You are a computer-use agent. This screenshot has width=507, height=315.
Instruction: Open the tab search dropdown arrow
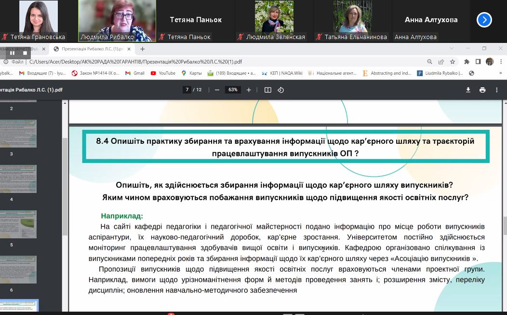point(452,48)
